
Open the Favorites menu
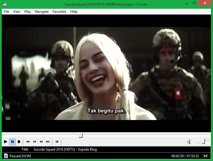point(59,12)
